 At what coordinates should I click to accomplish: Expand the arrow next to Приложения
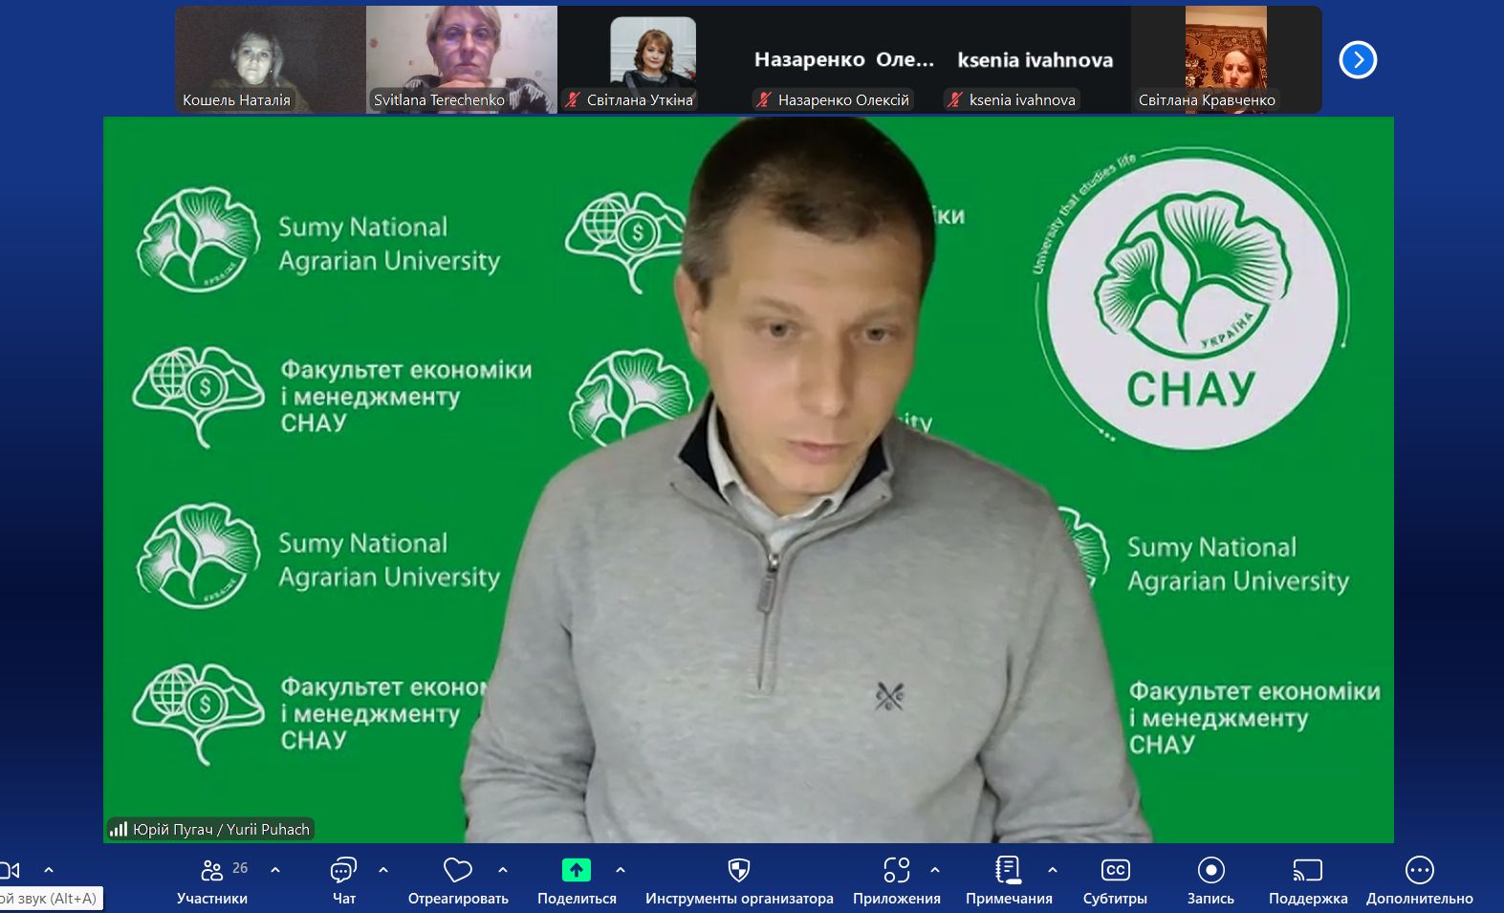click(x=935, y=870)
